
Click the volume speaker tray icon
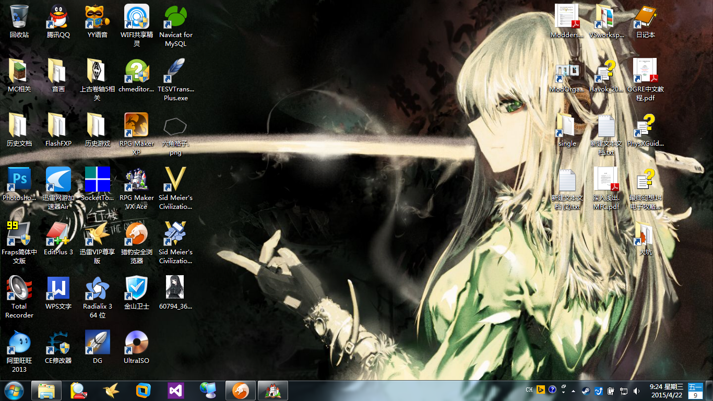click(x=636, y=391)
